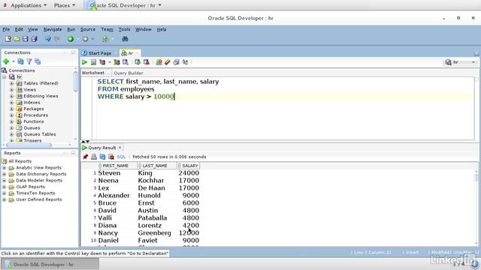Click the gray Forward navigation icon
This screenshot has width=481, height=270.
point(85,39)
